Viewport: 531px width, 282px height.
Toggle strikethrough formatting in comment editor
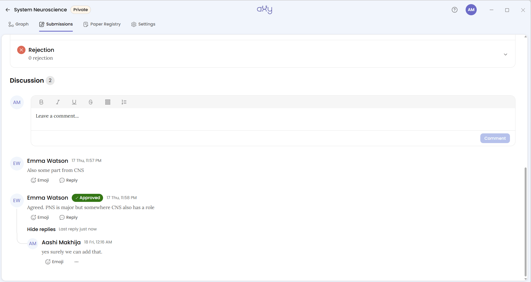pos(91,102)
